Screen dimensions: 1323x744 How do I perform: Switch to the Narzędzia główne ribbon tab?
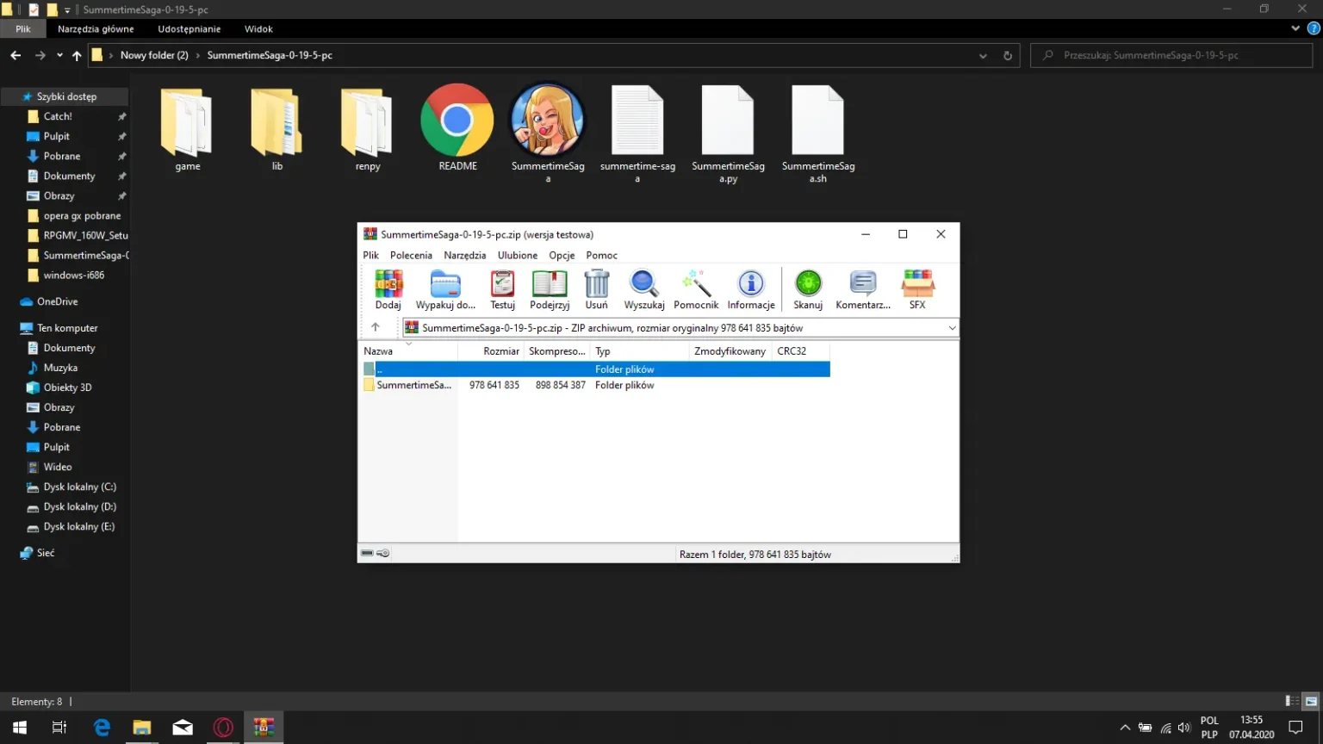(96, 28)
